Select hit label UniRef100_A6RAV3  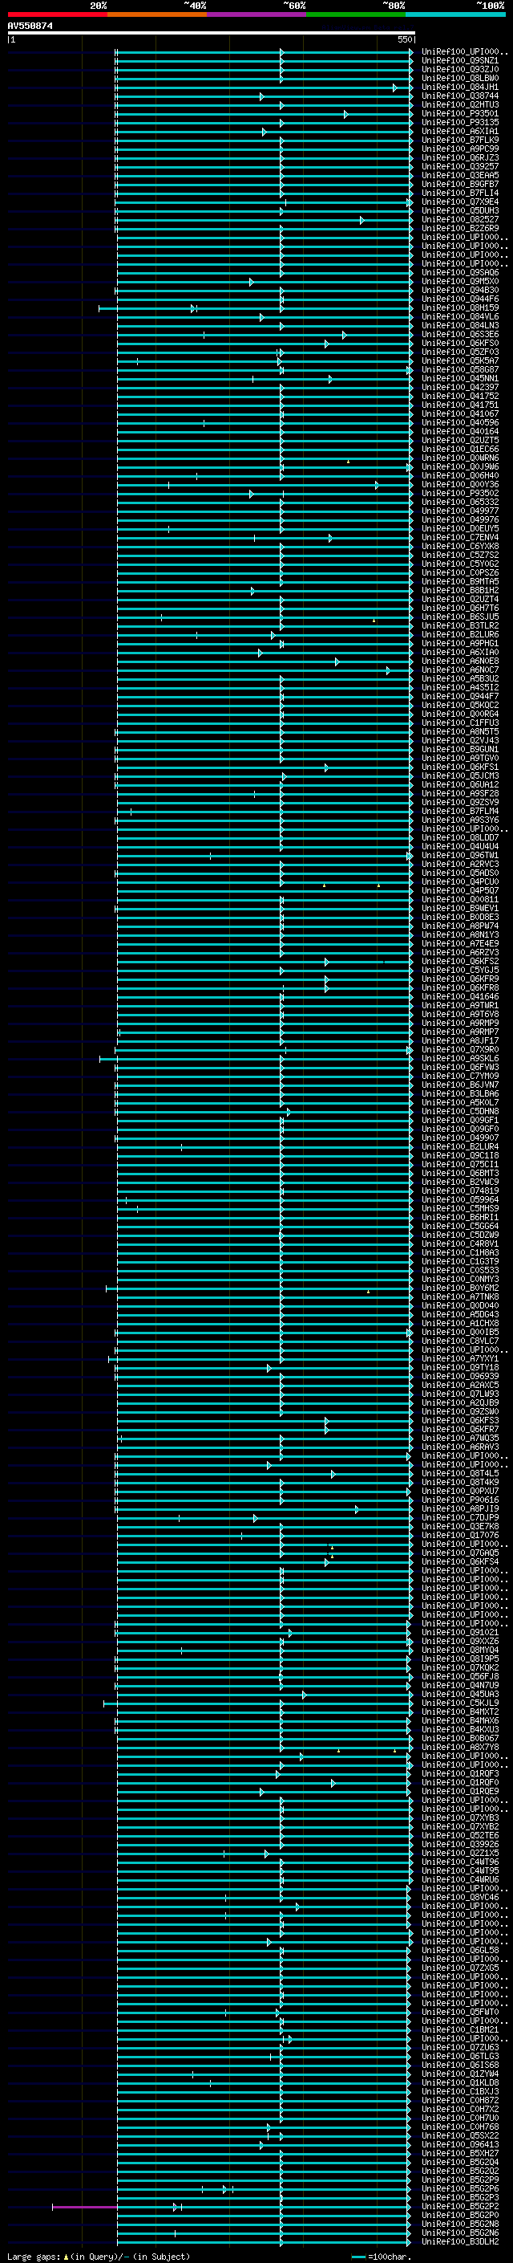[459, 1446]
